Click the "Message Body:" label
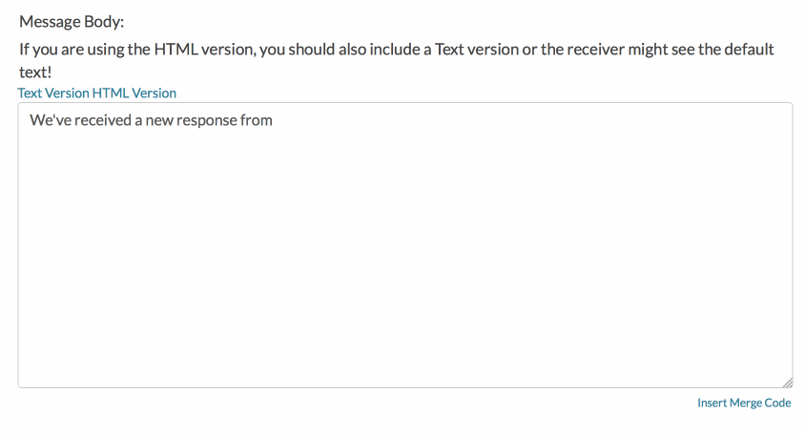This screenshot has height=435, width=805. (72, 21)
